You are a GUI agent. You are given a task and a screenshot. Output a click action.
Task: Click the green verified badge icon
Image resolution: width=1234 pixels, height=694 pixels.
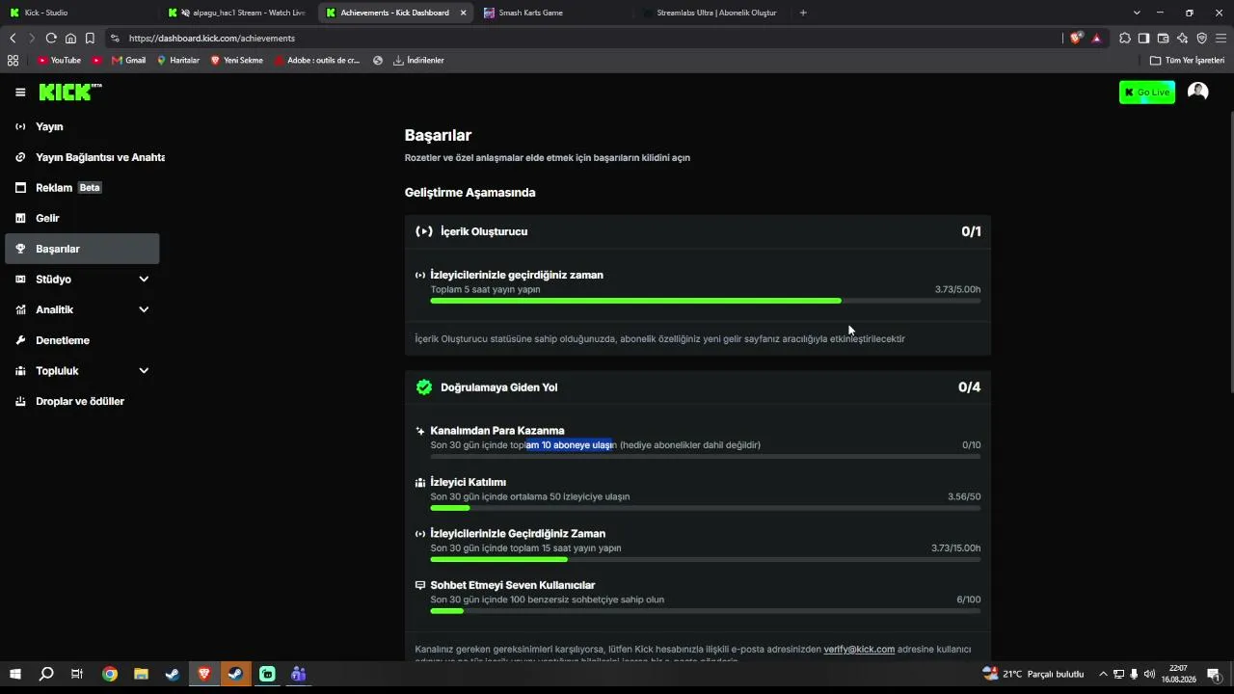point(424,387)
